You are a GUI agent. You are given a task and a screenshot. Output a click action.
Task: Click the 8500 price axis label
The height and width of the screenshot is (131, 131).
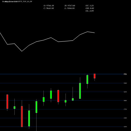125,118
